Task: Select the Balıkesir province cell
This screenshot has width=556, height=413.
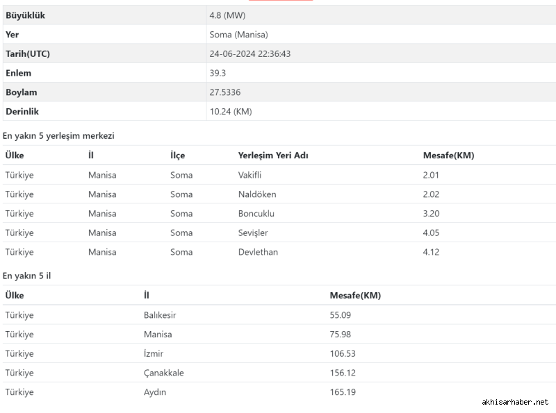Action: coord(160,315)
